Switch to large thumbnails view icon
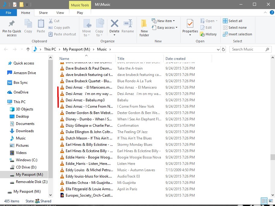This screenshot has height=206, width=275. 271,201
